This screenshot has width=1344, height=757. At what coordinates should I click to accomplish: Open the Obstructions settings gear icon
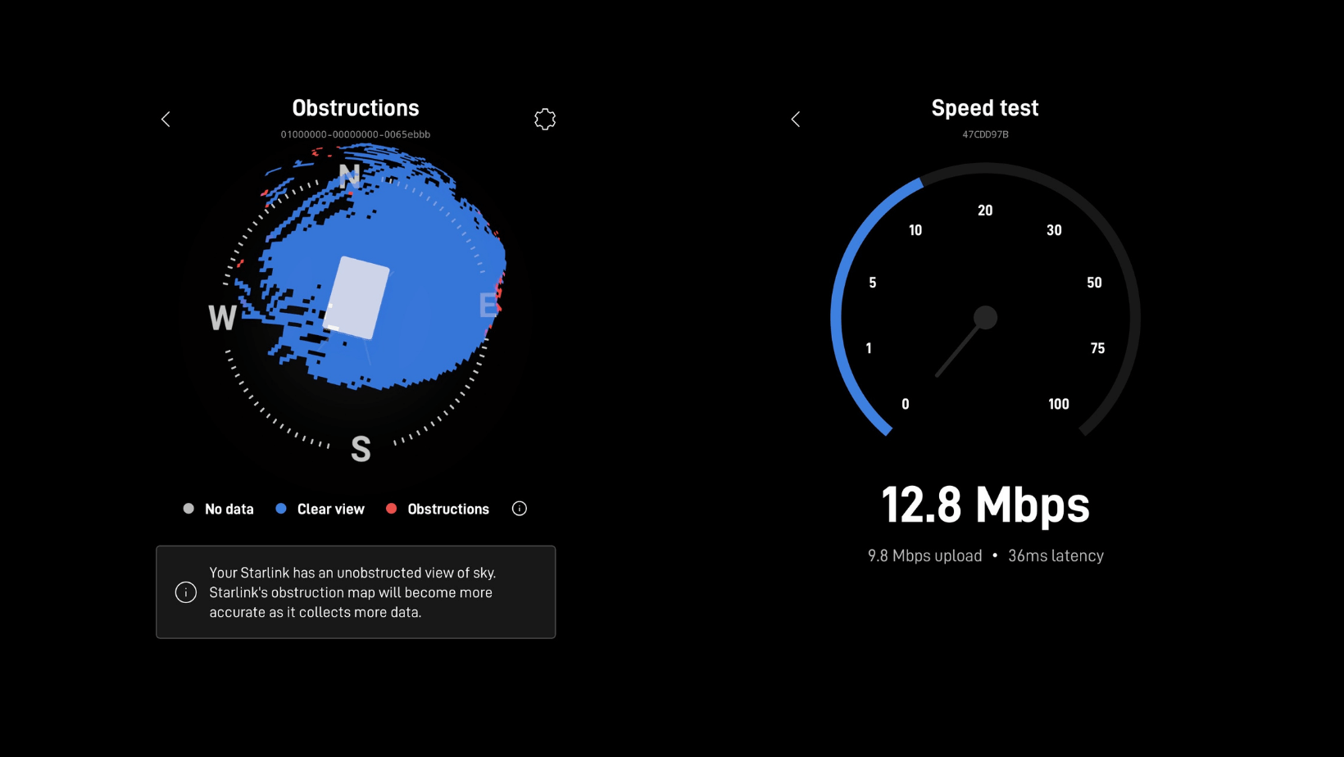(545, 120)
